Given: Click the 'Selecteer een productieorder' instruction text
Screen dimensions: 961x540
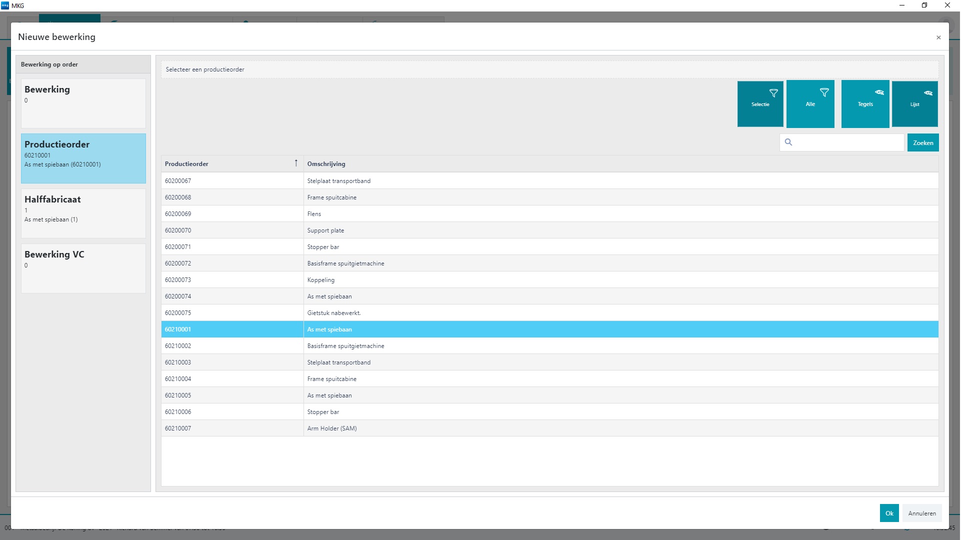Looking at the screenshot, I should pyautogui.click(x=205, y=69).
